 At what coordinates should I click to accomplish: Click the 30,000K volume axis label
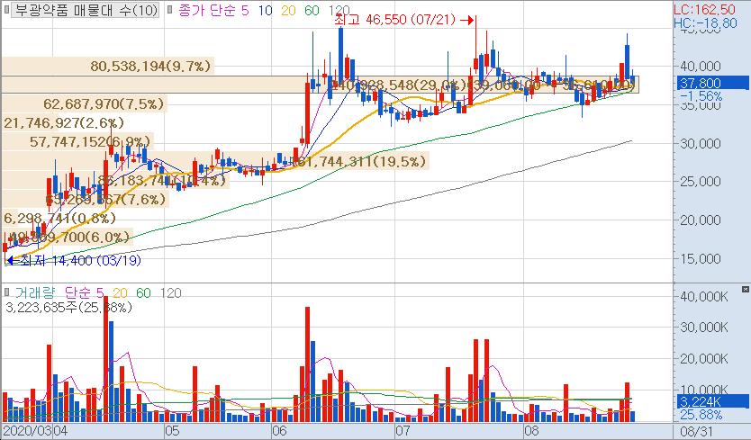(703, 328)
